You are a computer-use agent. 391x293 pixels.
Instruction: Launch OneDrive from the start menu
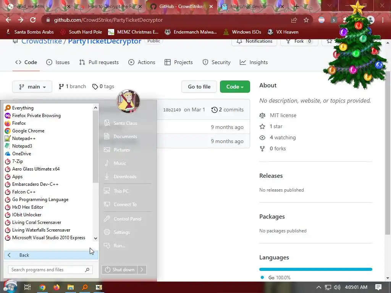tap(18, 154)
